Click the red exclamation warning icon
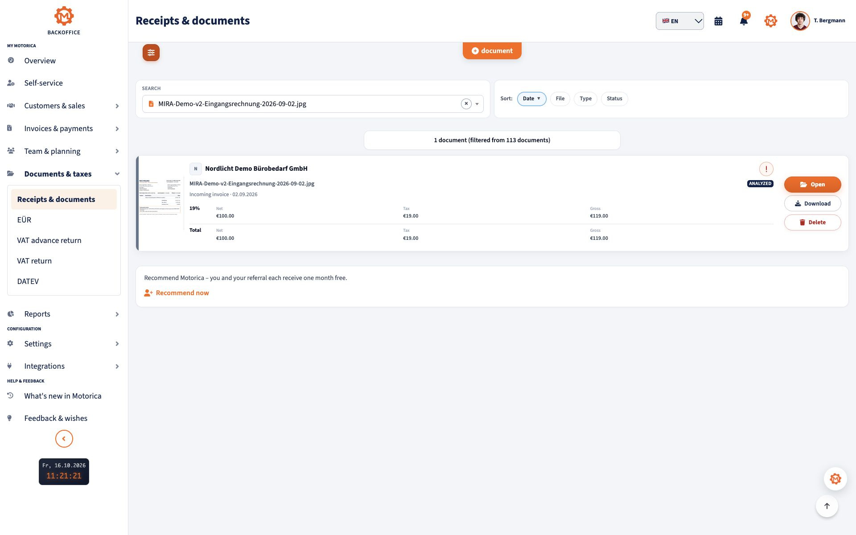 click(766, 169)
